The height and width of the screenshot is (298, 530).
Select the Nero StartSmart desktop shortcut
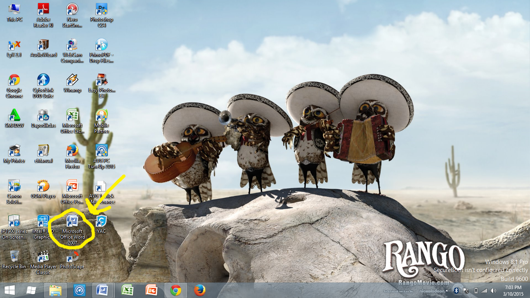click(72, 15)
